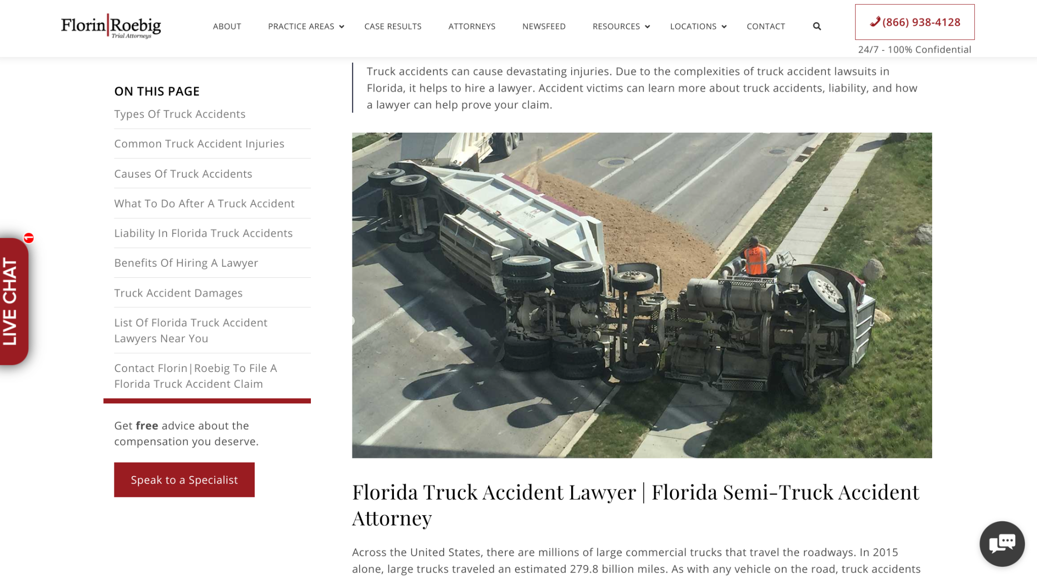The height and width of the screenshot is (578, 1037).
Task: Go to Liability In Florida Truck Accidents
Action: coord(203,233)
